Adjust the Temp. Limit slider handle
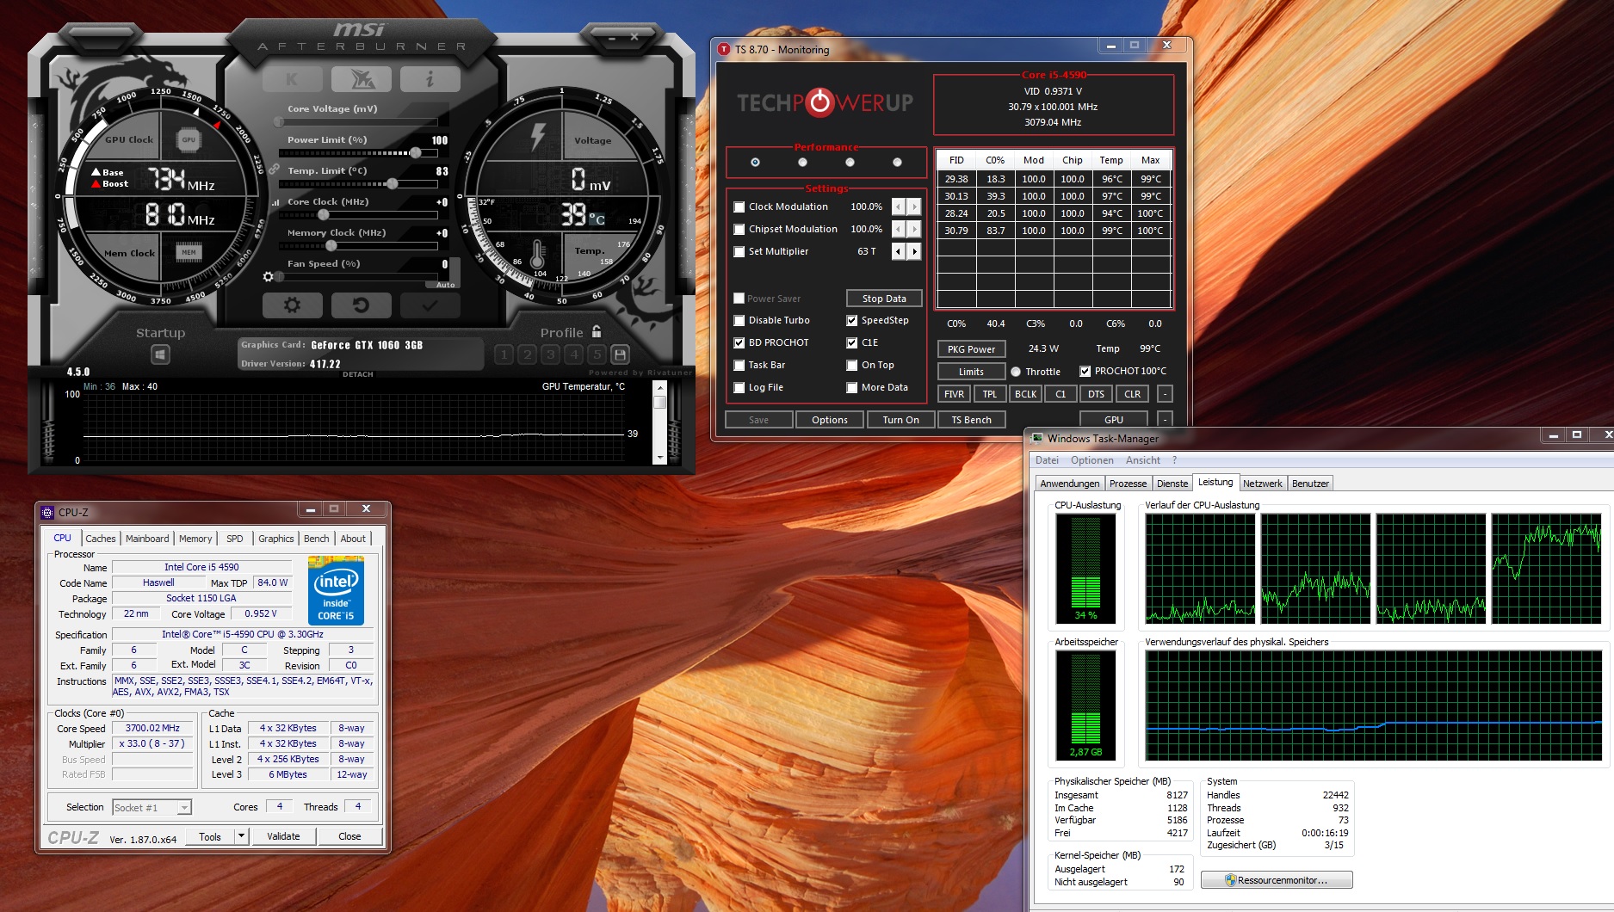This screenshot has width=1614, height=912. (393, 183)
